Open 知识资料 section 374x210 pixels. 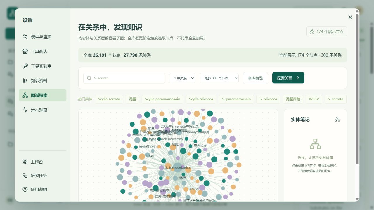point(42,80)
